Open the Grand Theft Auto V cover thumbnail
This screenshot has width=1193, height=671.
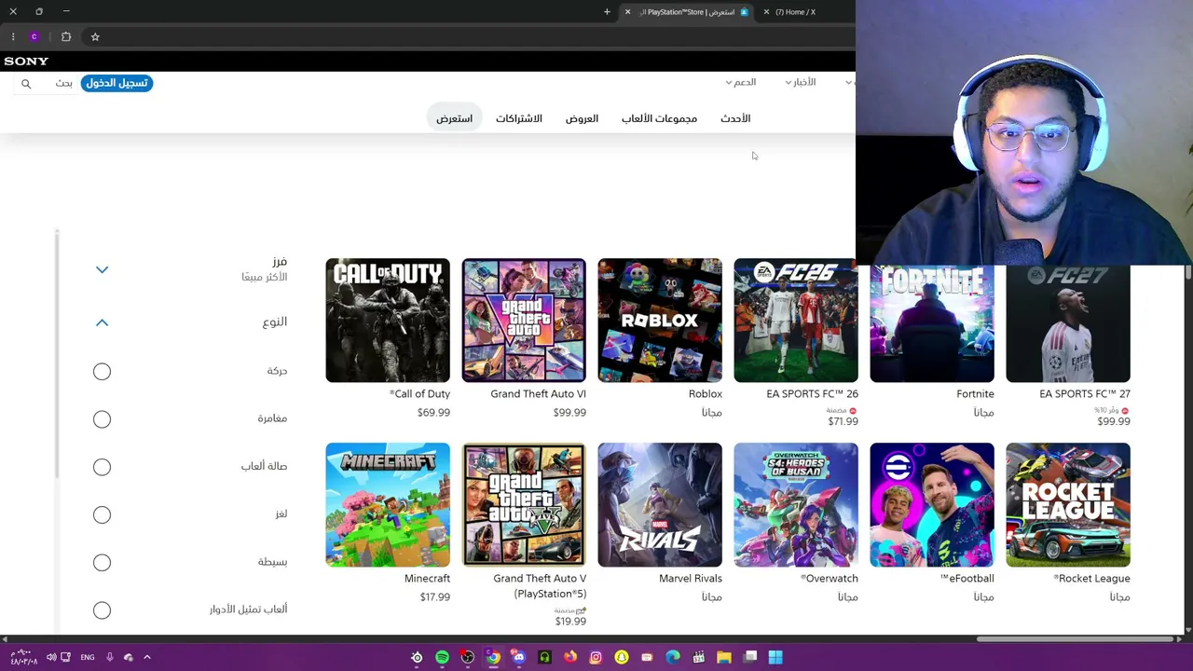(524, 505)
